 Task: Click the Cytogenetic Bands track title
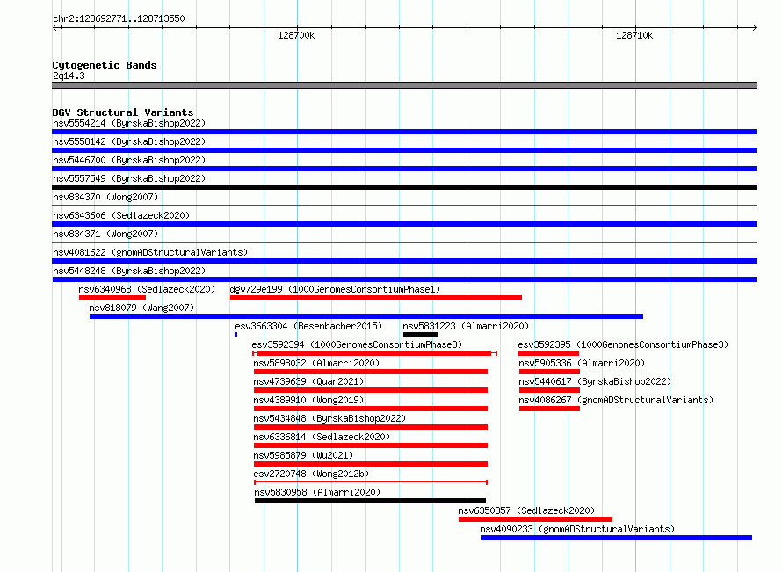(x=105, y=65)
